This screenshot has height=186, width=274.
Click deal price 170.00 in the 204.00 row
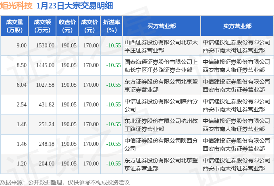click(x=91, y=164)
